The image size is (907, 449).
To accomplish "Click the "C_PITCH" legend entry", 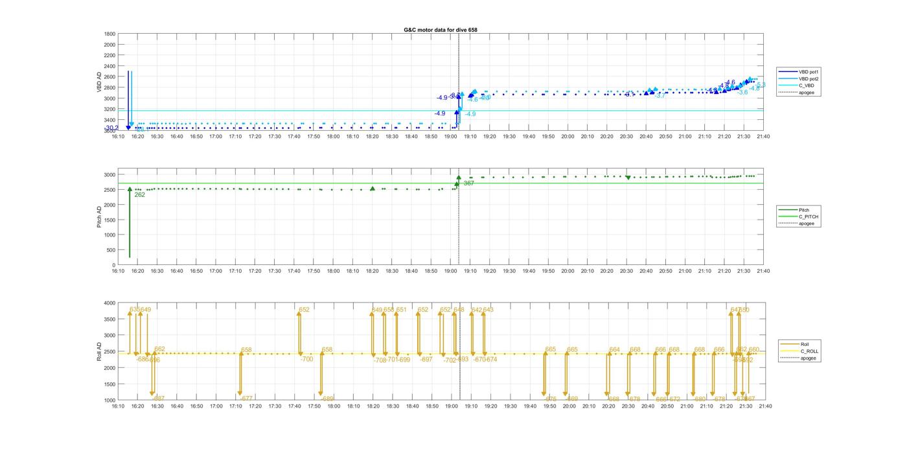I will click(809, 216).
